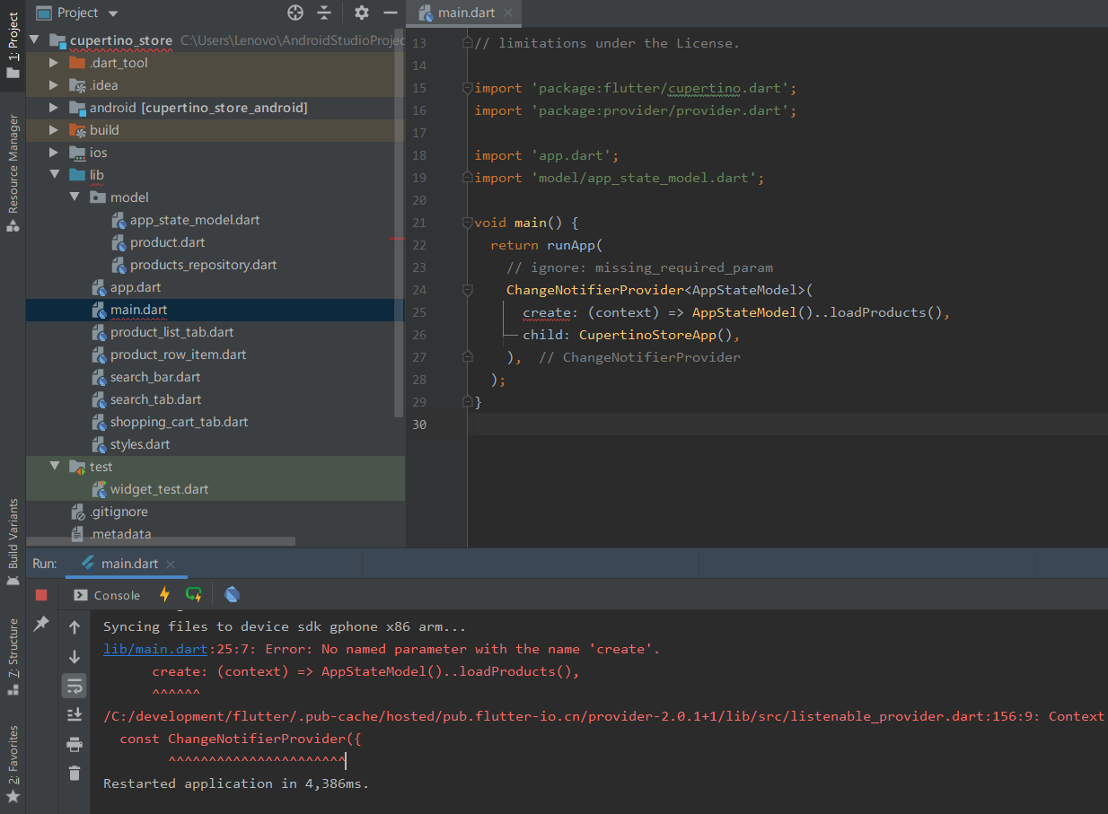This screenshot has width=1108, height=814.
Task: Open the Resource Manager side tab
Action: [13, 172]
